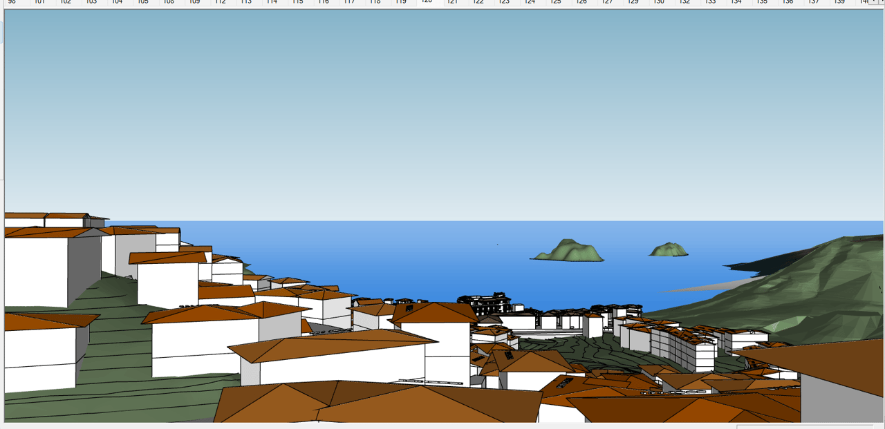Open scene tab 116
The width and height of the screenshot is (885, 429).
[x=324, y=2]
